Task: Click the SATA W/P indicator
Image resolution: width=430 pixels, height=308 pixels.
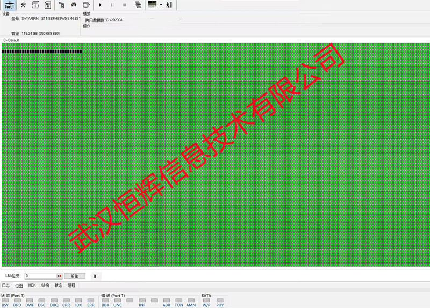Action: pyautogui.click(x=206, y=303)
